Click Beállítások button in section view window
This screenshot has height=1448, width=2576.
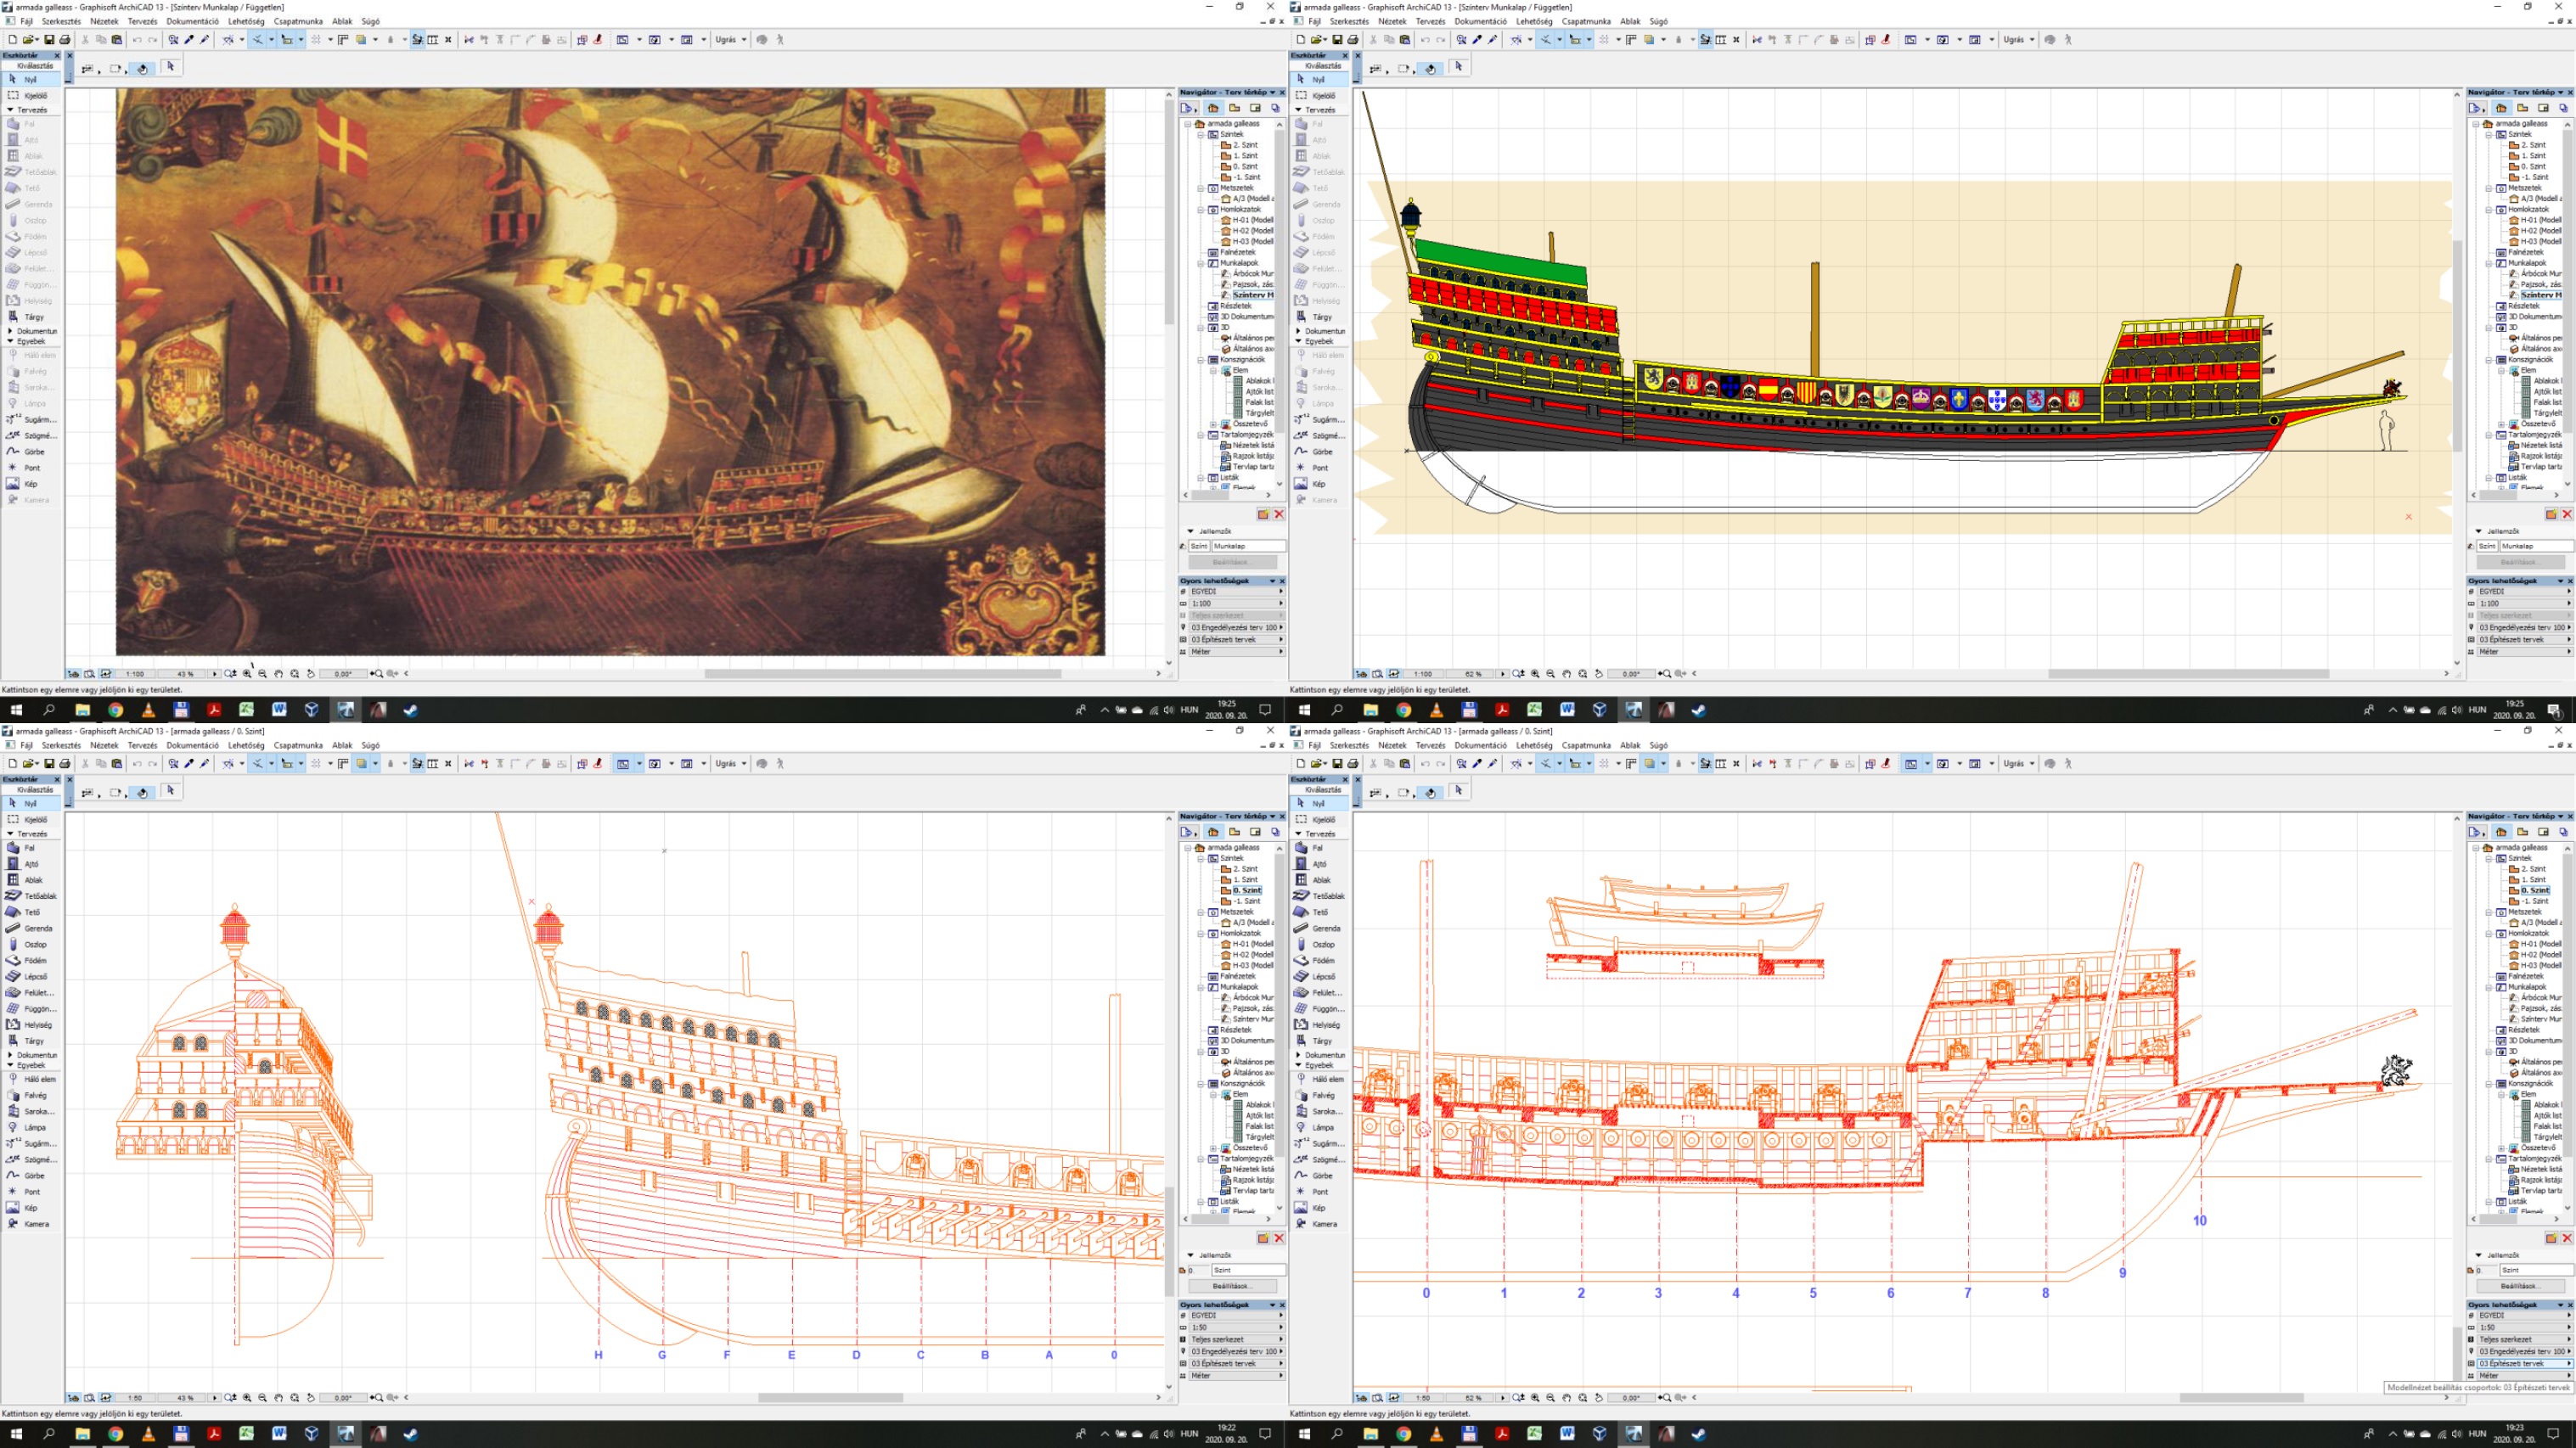point(2519,1286)
